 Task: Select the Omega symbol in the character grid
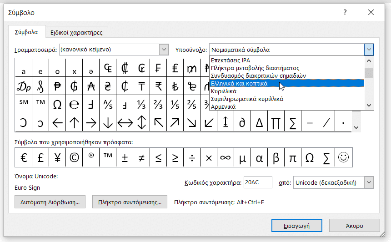pos(57,104)
